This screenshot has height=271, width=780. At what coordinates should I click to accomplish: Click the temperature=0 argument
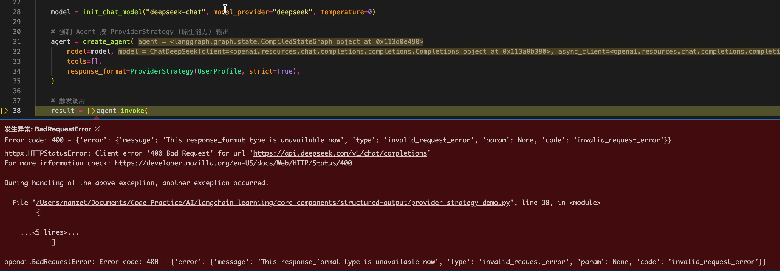point(346,12)
